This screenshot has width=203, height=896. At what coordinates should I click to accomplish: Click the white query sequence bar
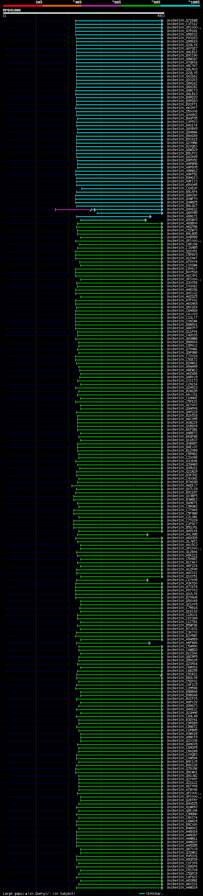(x=84, y=13)
